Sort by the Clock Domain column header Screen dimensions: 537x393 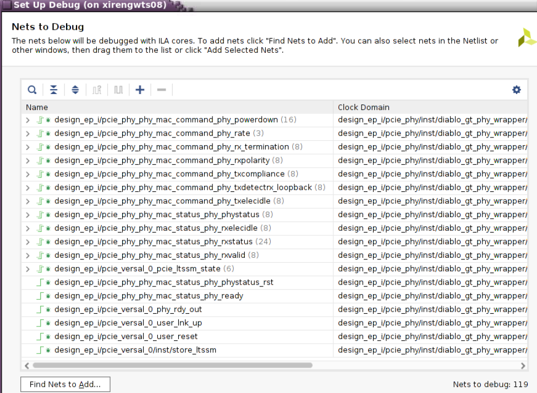[430, 107]
